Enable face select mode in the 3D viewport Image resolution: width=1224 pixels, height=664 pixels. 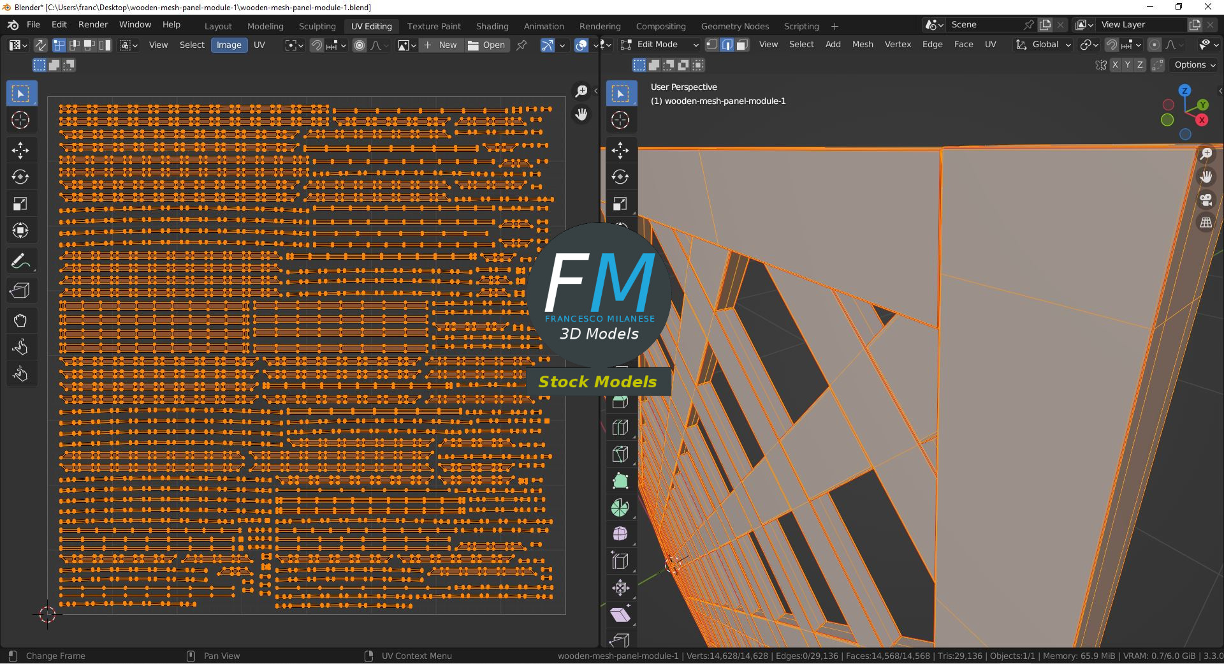pos(742,45)
